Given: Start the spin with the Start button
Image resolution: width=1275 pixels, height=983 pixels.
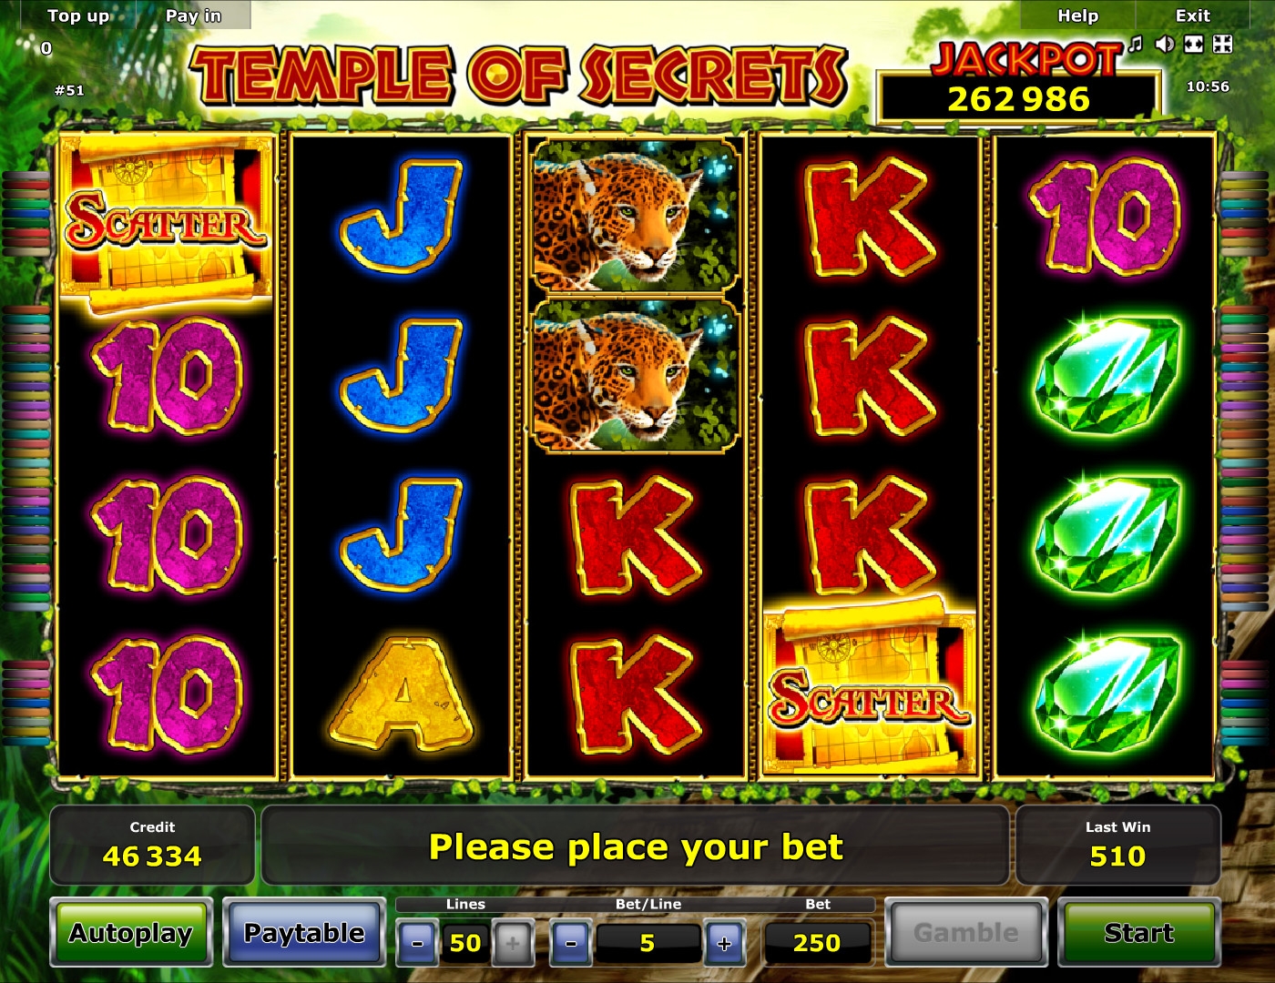Looking at the screenshot, I should [1138, 933].
